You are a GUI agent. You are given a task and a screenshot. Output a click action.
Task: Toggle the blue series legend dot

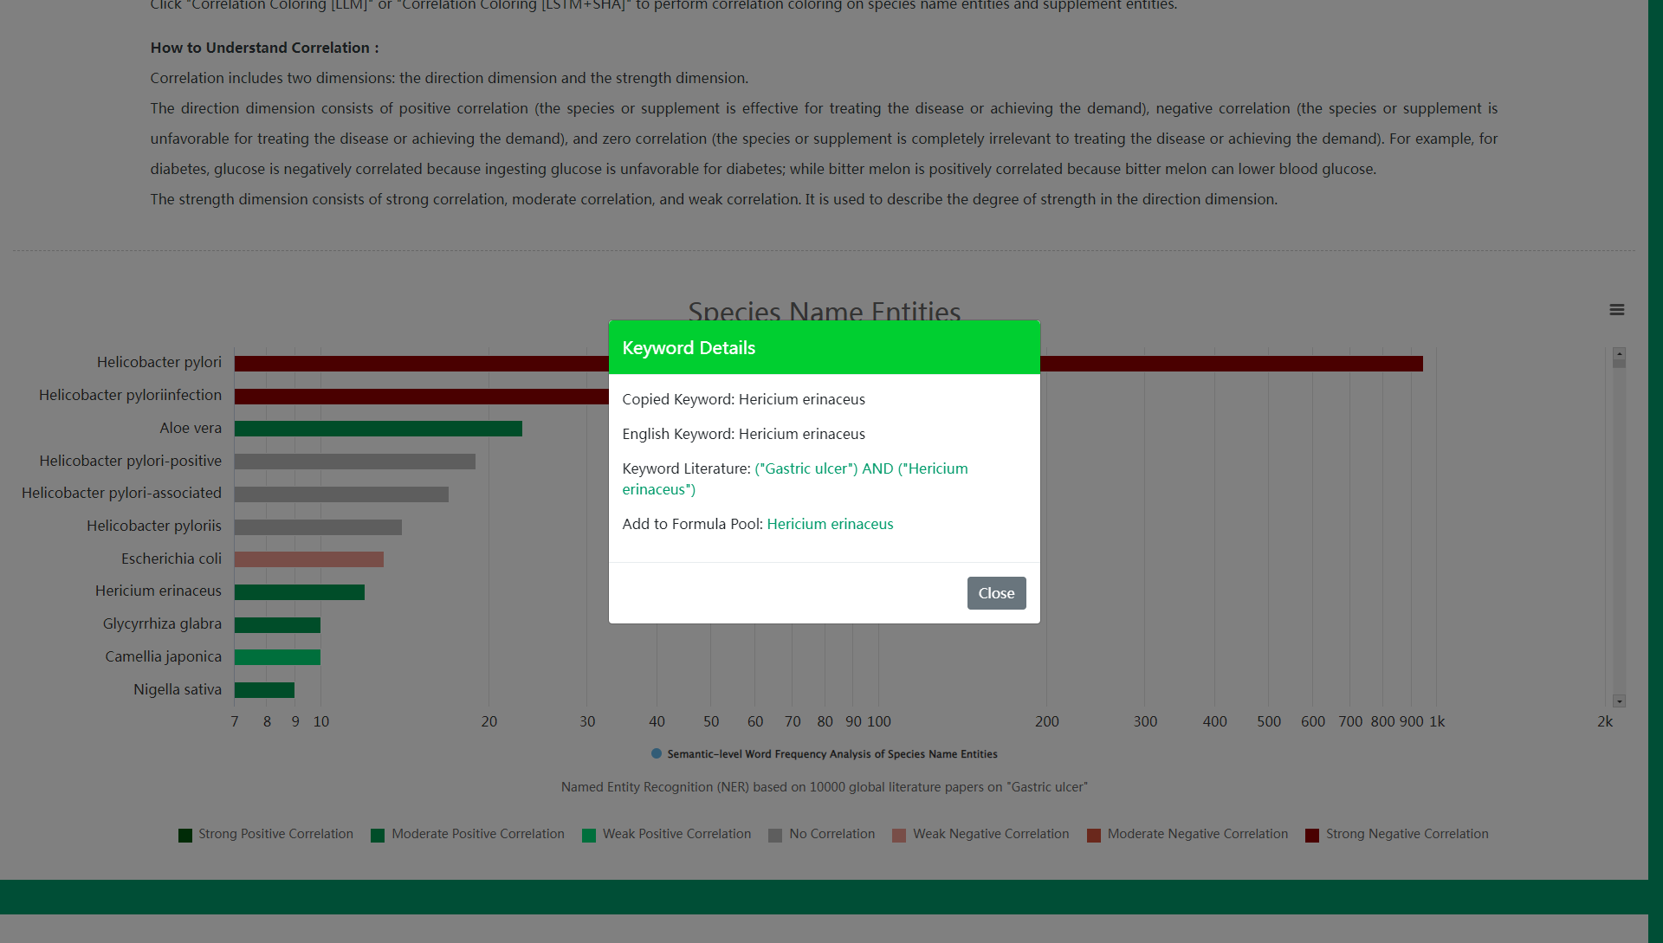click(657, 753)
